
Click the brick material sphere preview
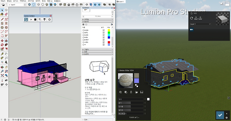[126, 81]
